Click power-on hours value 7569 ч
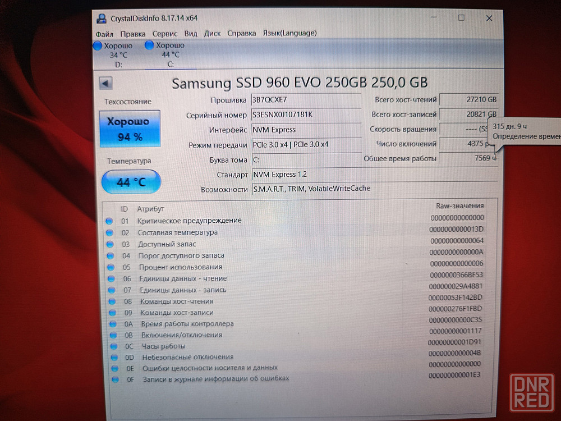 (x=468, y=158)
